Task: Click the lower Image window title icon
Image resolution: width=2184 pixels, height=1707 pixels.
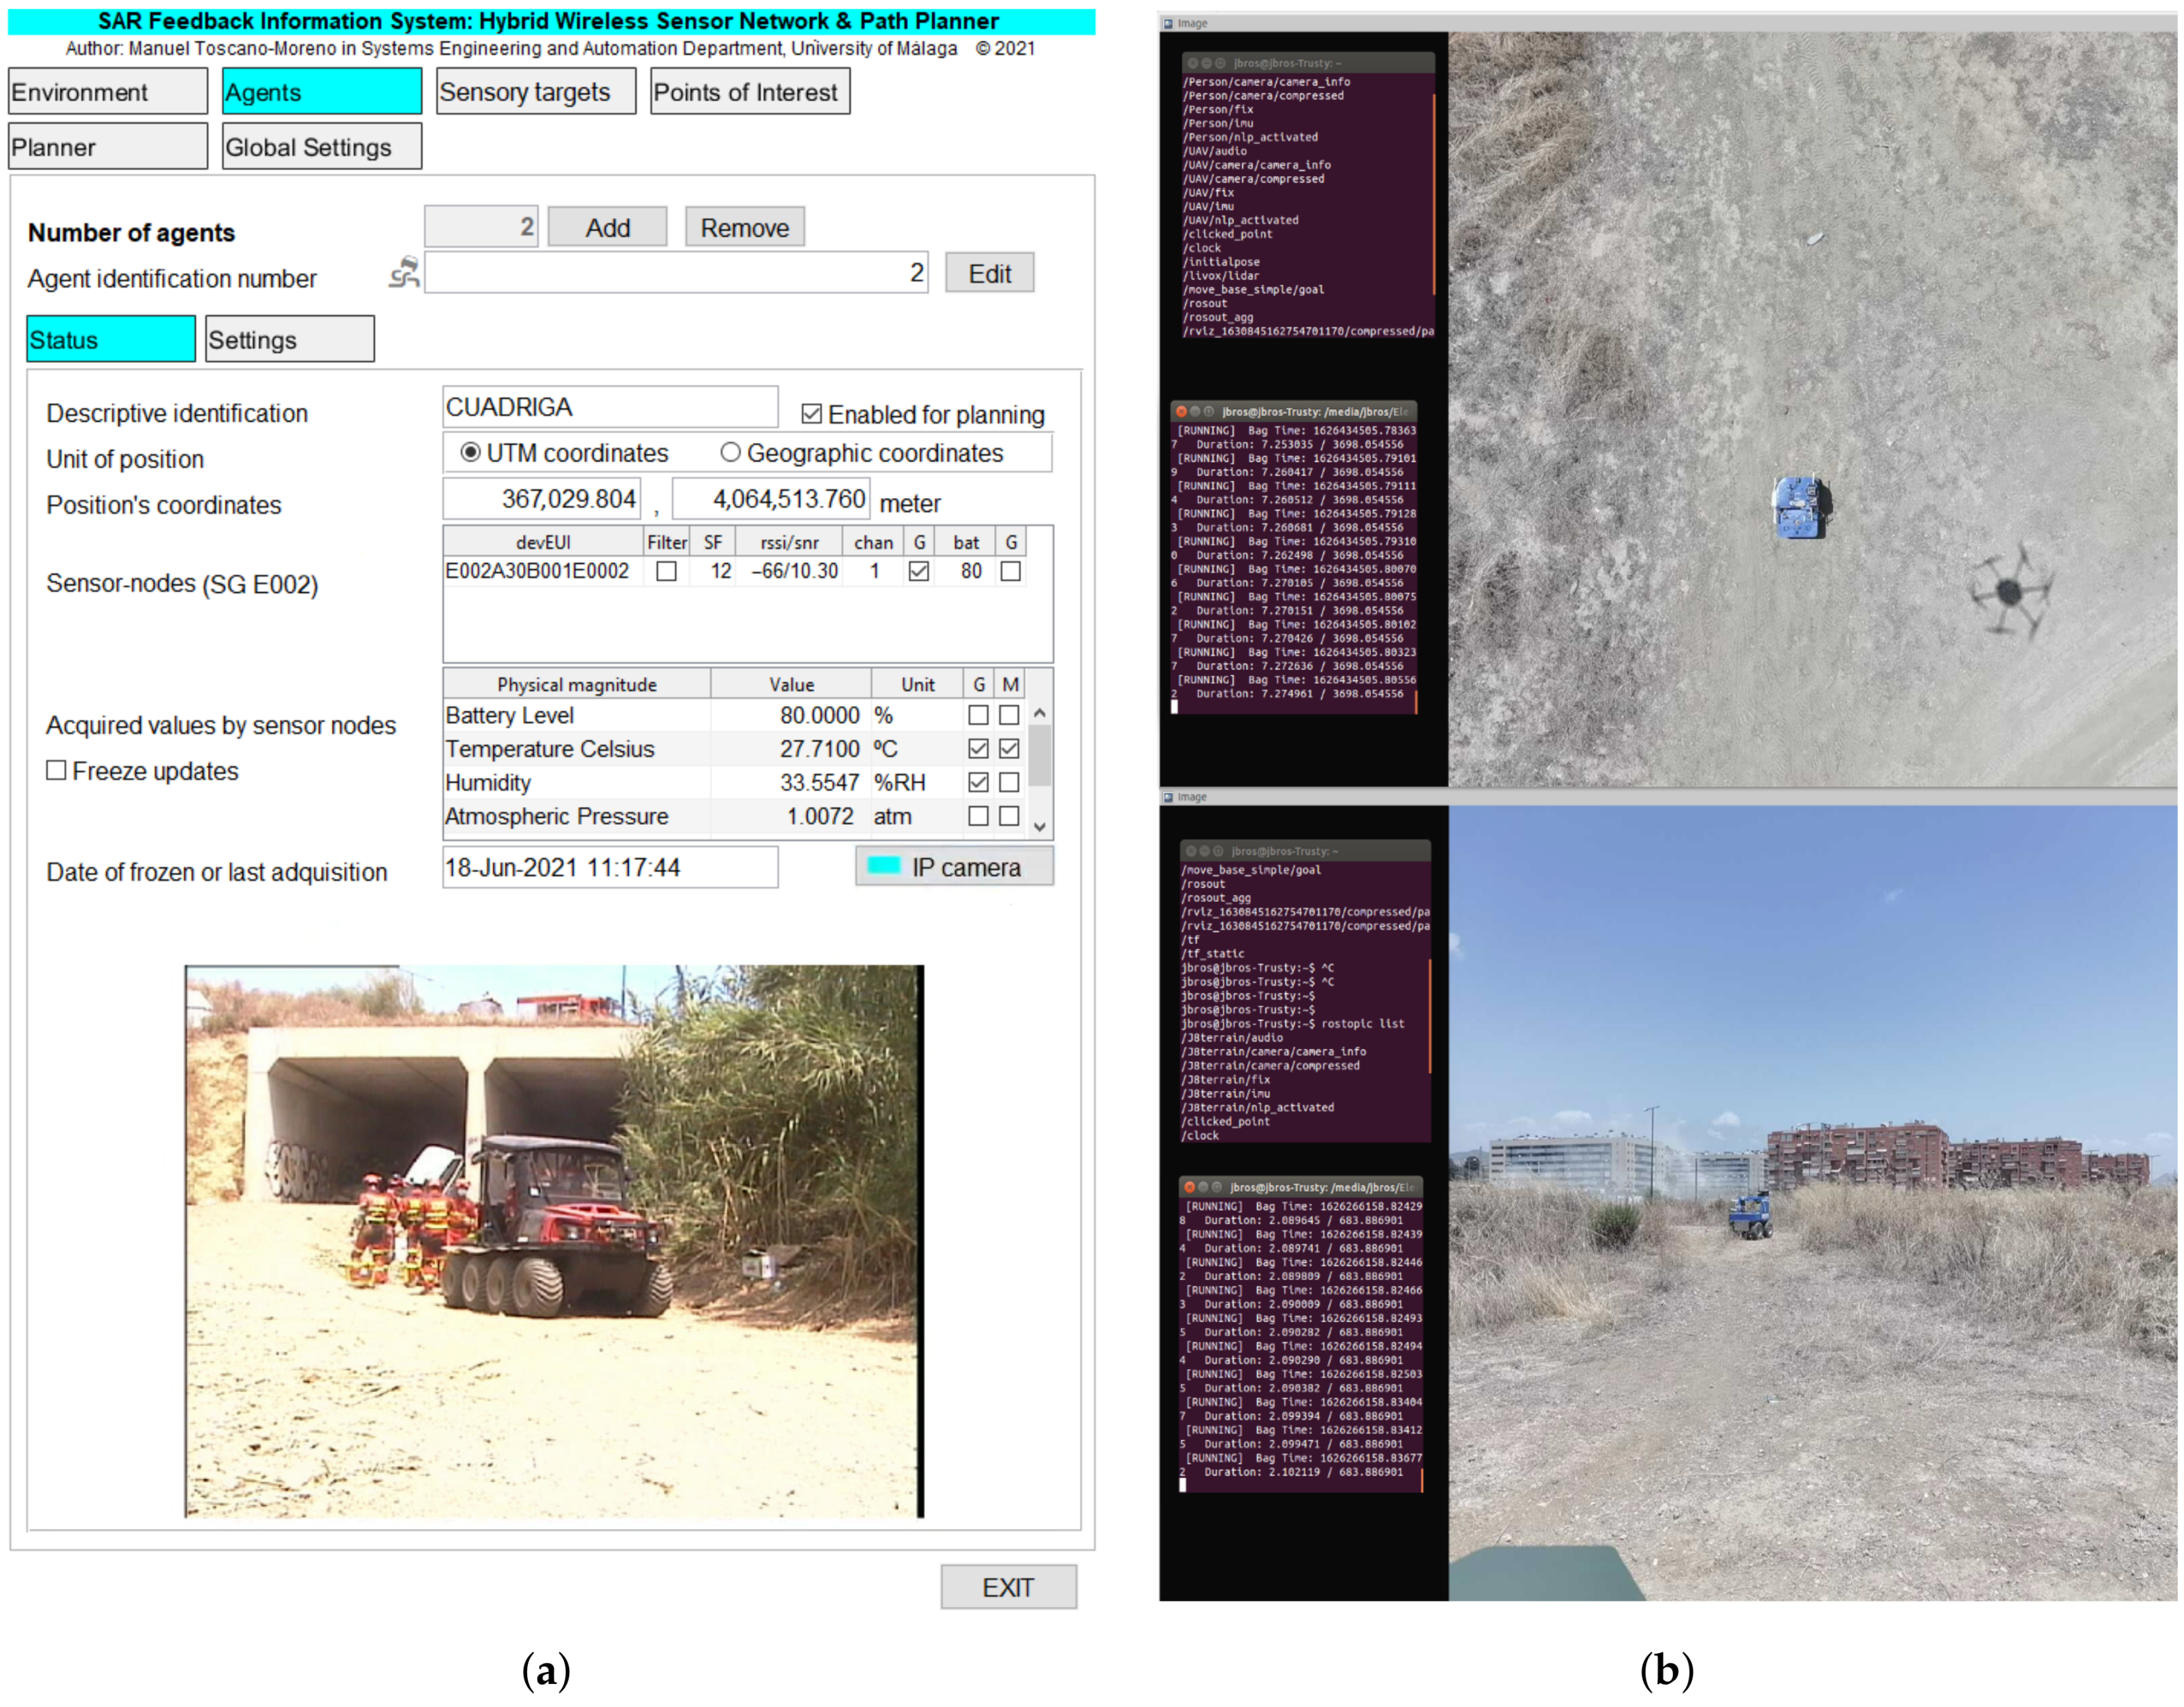Action: pos(1168,797)
